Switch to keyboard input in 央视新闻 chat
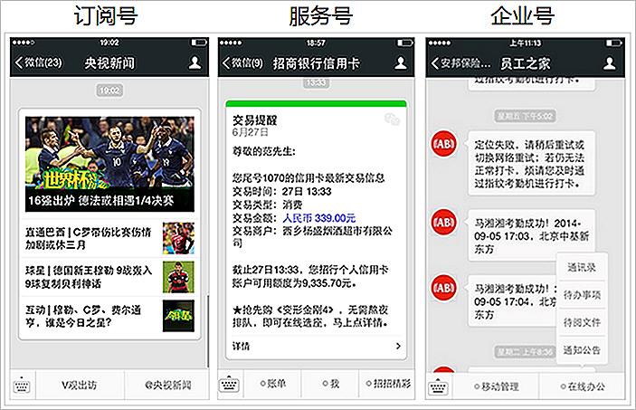636x410 pixels. [x=22, y=385]
